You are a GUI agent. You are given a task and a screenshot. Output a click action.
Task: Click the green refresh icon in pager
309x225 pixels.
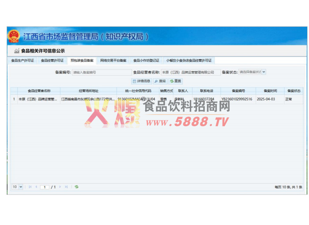76,187
